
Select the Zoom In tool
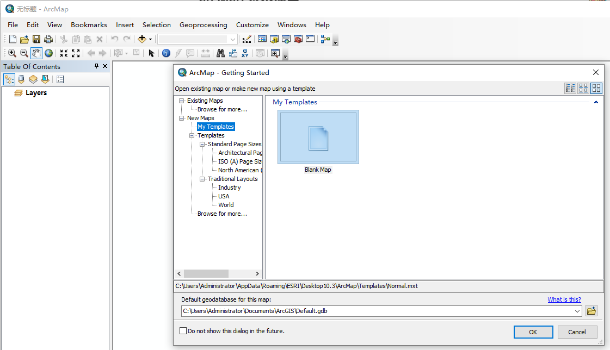tap(12, 53)
